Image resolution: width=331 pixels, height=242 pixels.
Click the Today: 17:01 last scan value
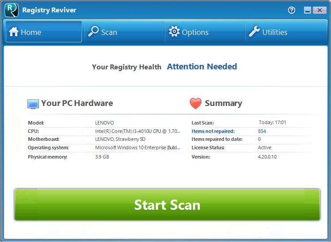[x=273, y=122]
